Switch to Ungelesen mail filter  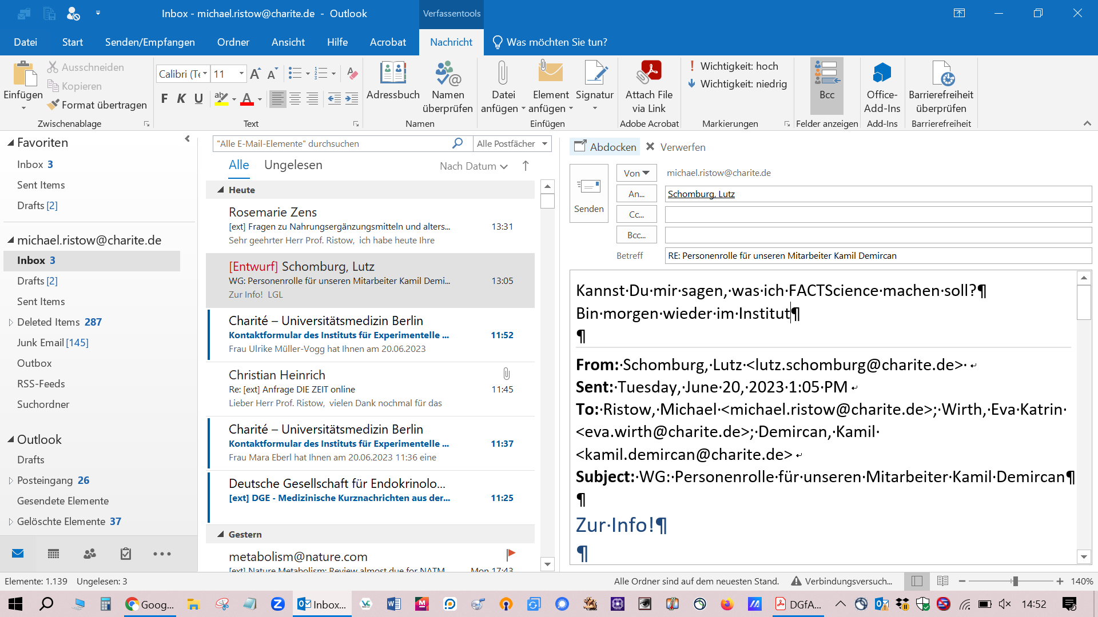pyautogui.click(x=293, y=165)
